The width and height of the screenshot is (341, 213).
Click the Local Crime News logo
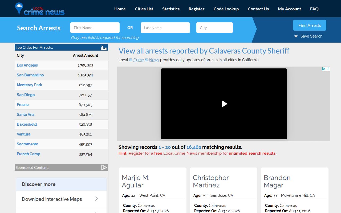coord(40,9)
